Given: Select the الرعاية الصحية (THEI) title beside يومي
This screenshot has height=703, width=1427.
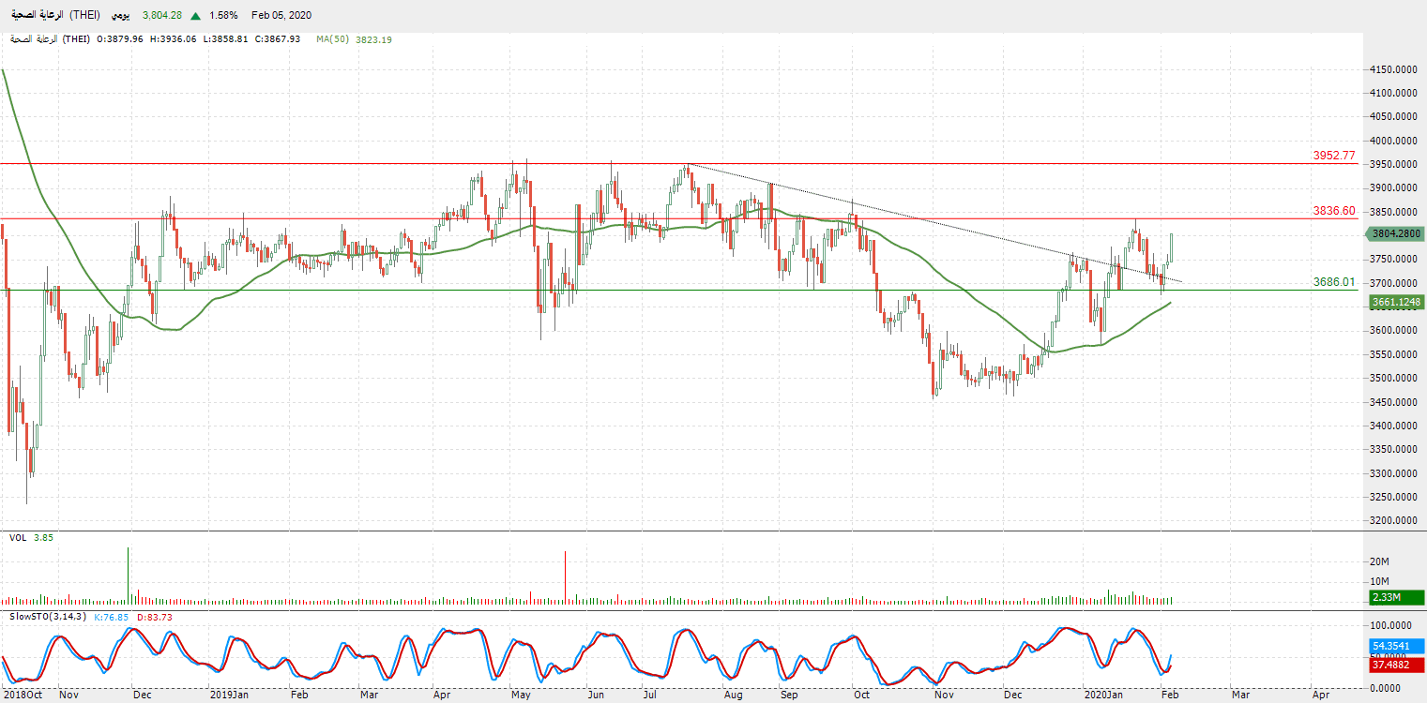Looking at the screenshot, I should tap(54, 16).
